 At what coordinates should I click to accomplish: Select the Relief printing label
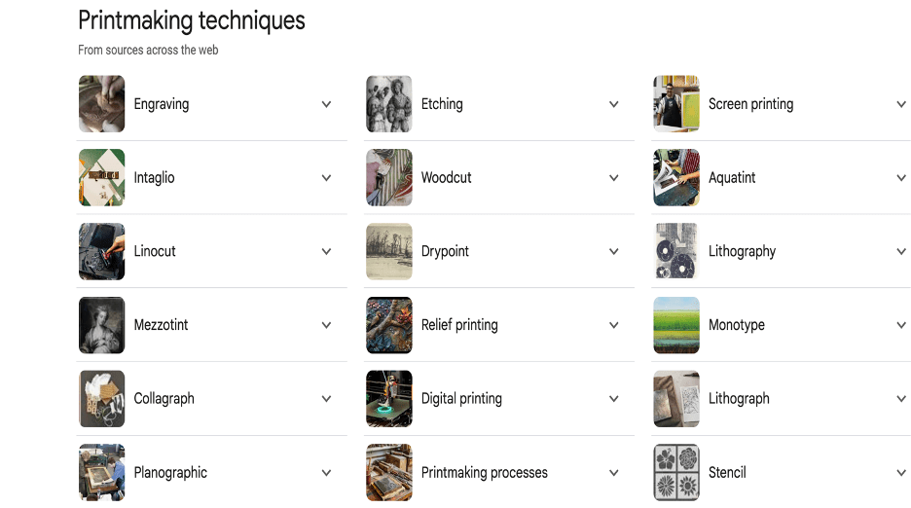[459, 325]
